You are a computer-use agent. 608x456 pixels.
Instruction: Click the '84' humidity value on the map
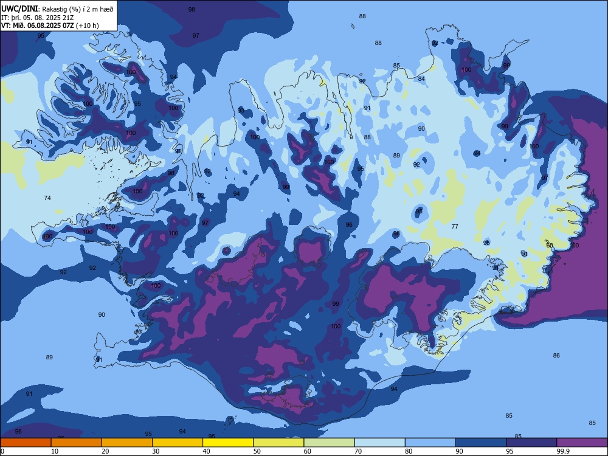click(421, 78)
